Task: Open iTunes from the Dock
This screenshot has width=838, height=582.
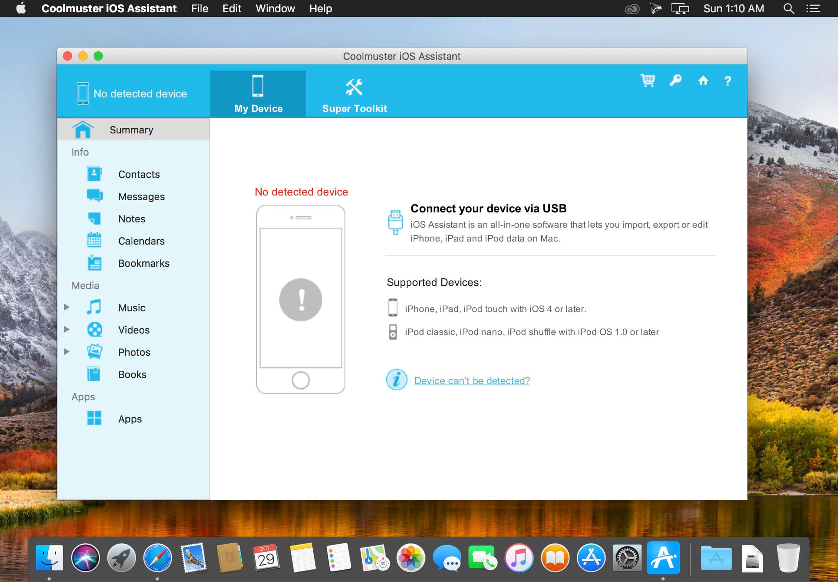Action: (519, 557)
